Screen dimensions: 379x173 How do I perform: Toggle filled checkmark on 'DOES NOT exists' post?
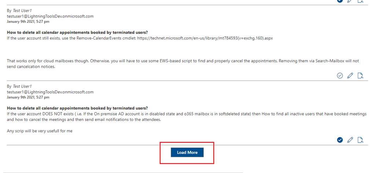click(x=340, y=140)
